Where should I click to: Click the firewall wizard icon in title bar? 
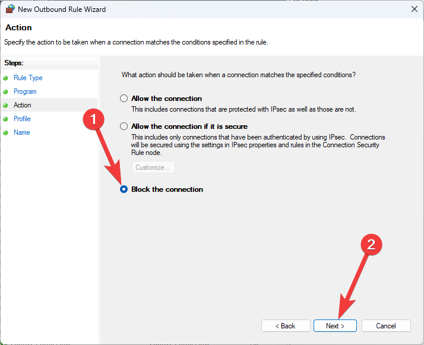coord(10,9)
